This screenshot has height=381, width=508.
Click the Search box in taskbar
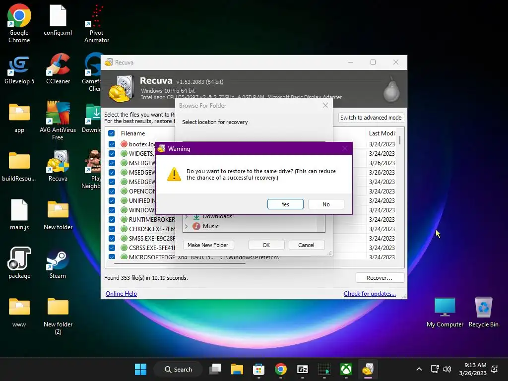(x=179, y=369)
